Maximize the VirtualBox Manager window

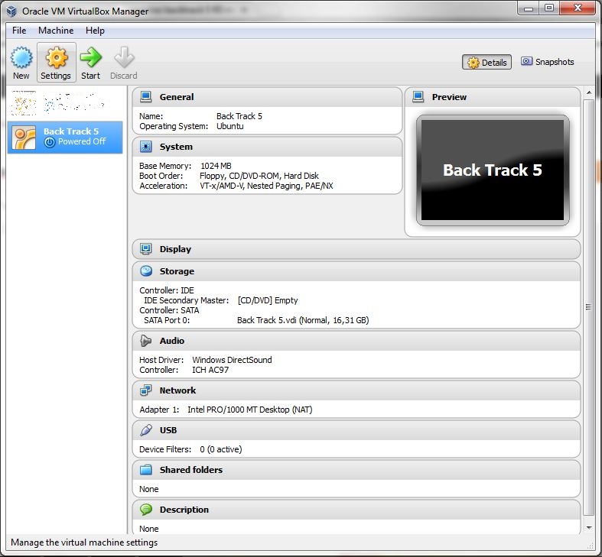(x=549, y=8)
